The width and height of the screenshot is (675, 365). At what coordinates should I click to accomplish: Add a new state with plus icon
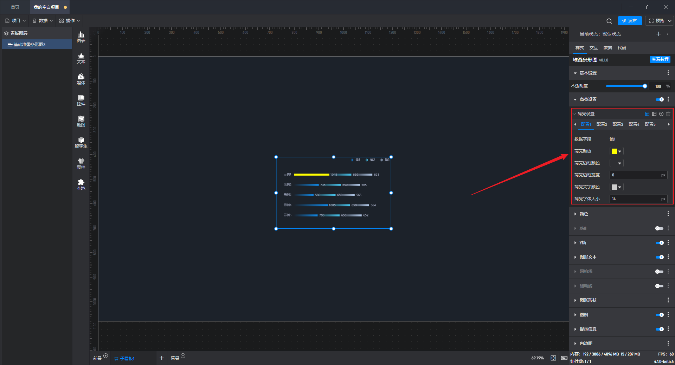click(x=658, y=34)
